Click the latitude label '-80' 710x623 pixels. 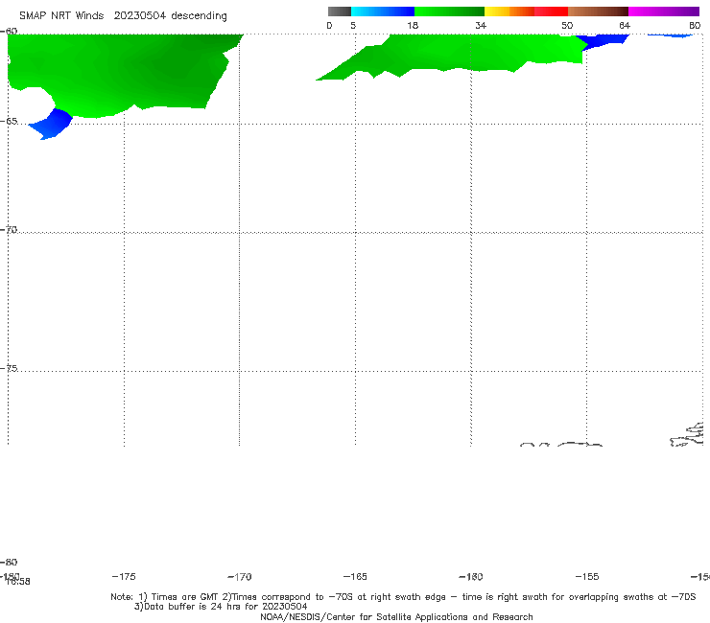coord(9,562)
